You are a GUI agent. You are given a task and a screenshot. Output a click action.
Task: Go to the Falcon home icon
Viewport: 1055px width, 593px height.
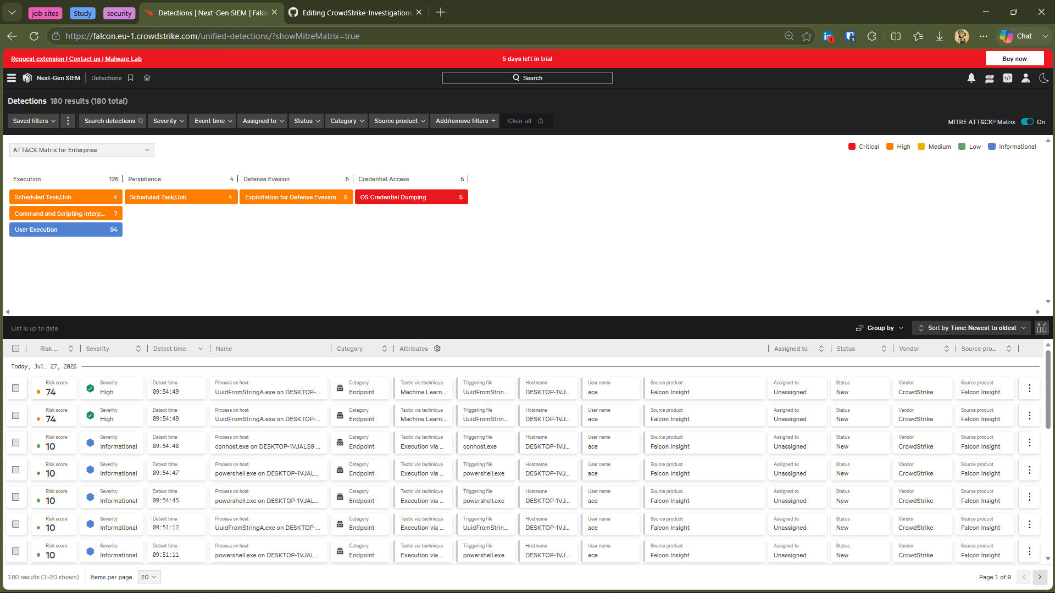(147, 78)
